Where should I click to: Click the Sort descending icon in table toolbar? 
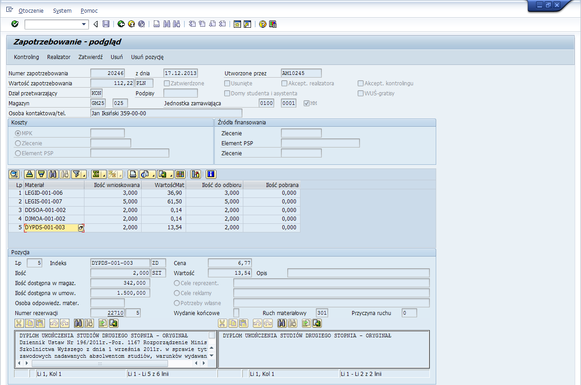click(41, 174)
